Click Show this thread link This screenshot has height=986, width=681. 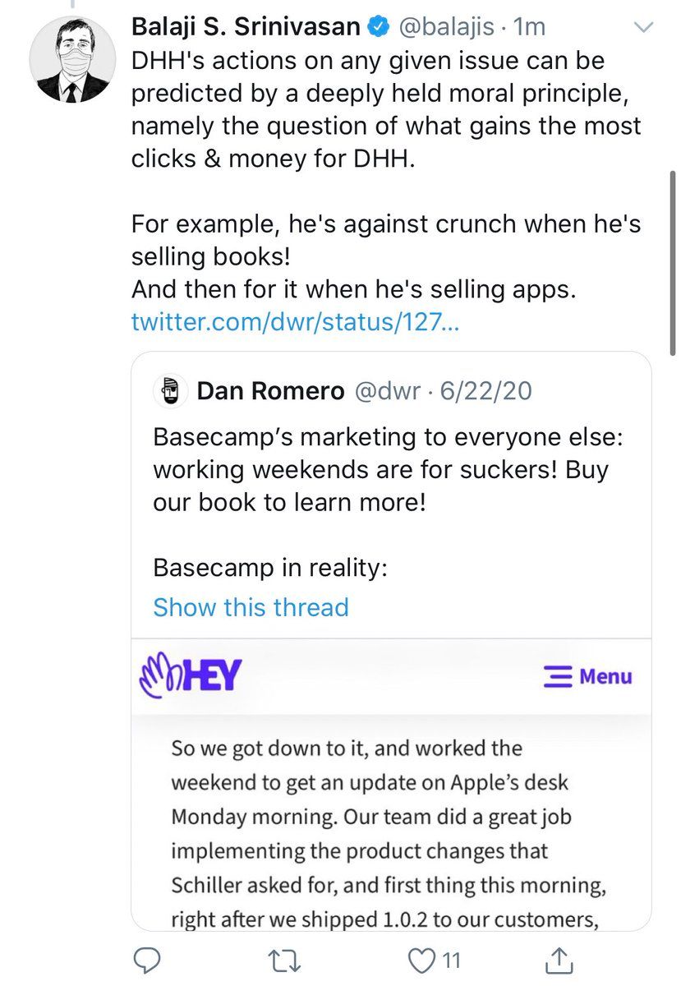coord(251,607)
